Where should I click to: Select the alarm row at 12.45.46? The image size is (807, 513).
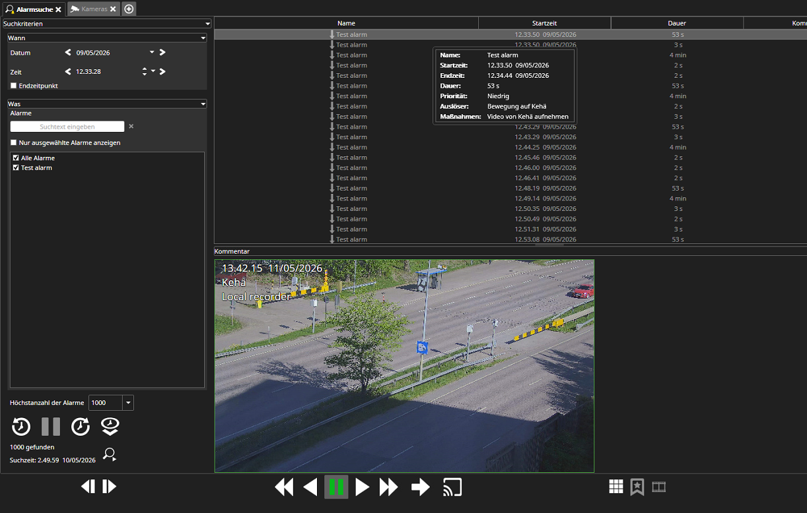(x=510, y=158)
